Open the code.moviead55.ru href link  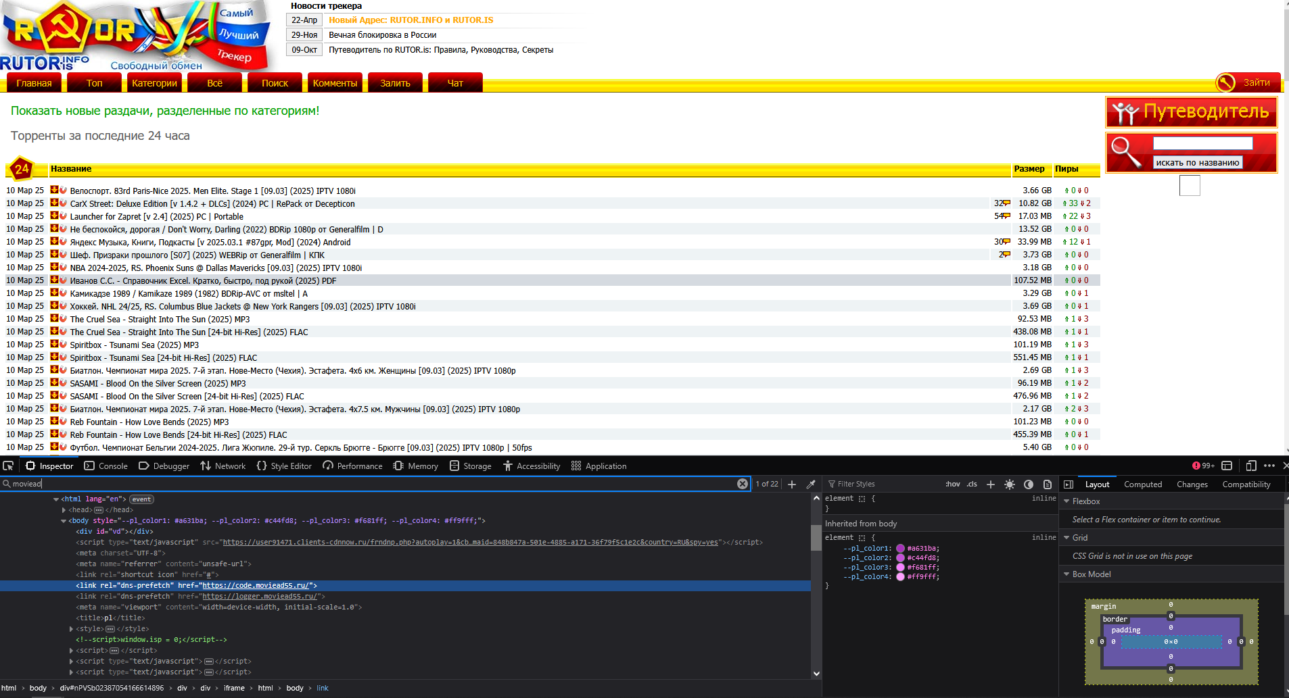pos(256,586)
